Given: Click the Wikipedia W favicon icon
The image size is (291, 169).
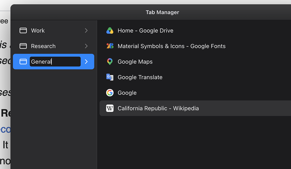Looking at the screenshot, I should [110, 108].
